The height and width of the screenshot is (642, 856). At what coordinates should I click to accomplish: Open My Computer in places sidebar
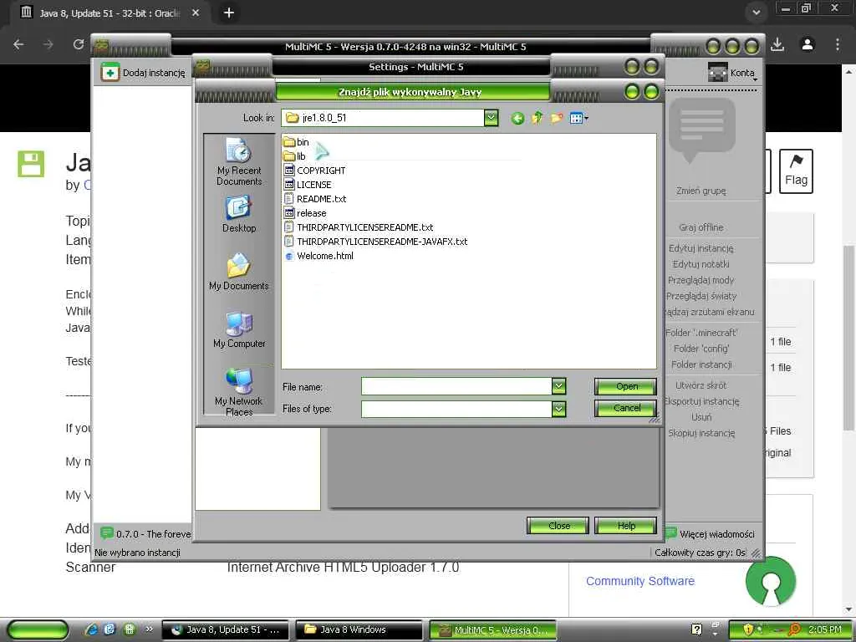coord(238,329)
